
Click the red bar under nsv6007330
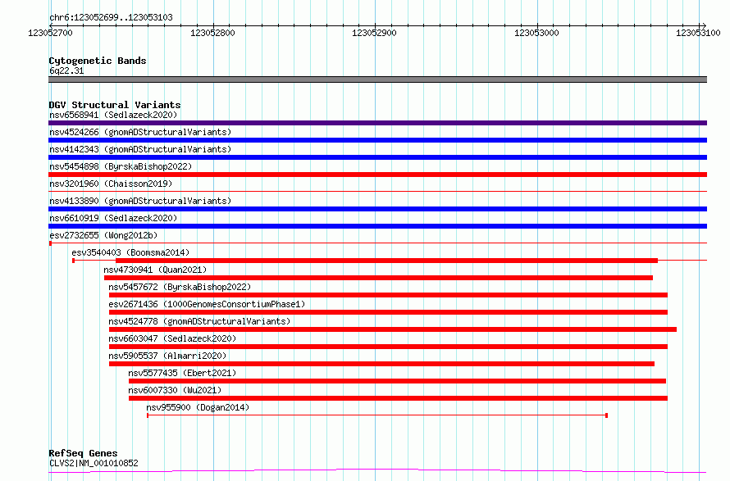[x=398, y=398]
